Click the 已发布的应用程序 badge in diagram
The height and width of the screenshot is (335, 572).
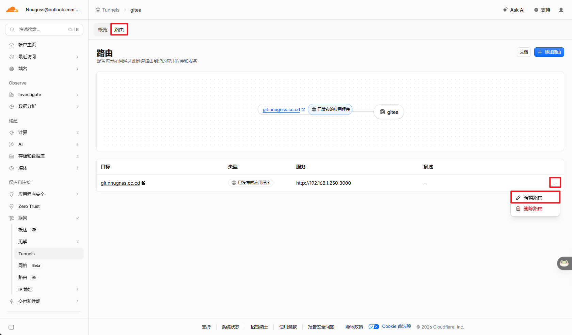(x=330, y=109)
